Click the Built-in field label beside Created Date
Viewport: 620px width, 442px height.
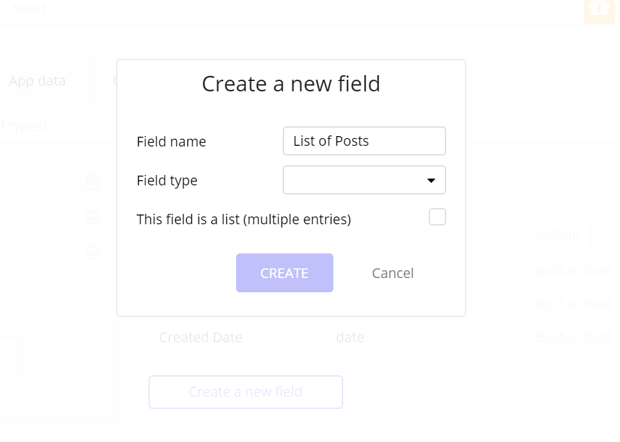click(x=573, y=338)
